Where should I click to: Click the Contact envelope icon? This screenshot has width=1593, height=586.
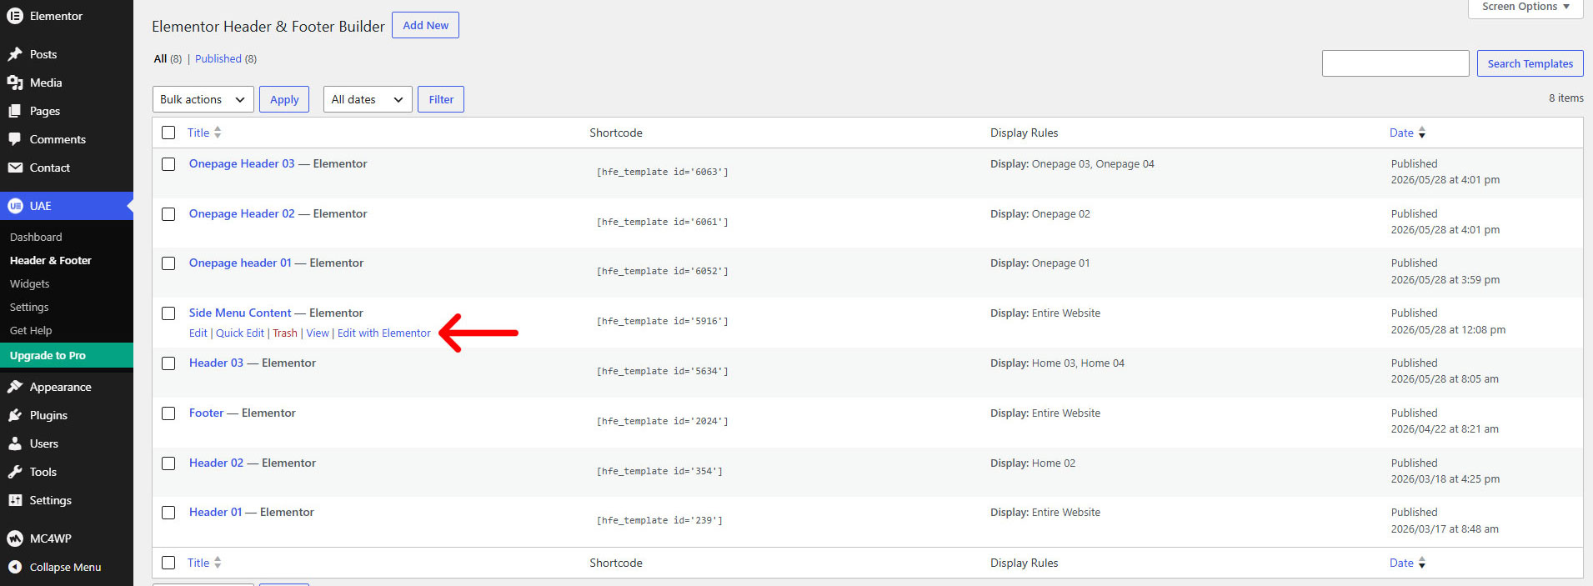(x=15, y=168)
